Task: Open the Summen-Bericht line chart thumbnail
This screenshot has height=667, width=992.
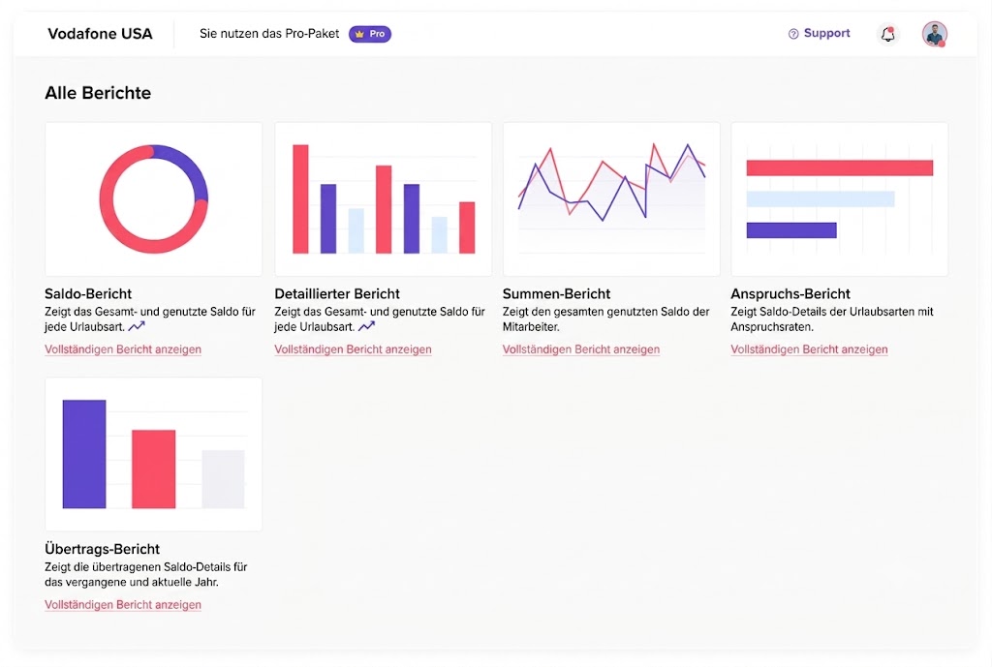Action: point(611,199)
